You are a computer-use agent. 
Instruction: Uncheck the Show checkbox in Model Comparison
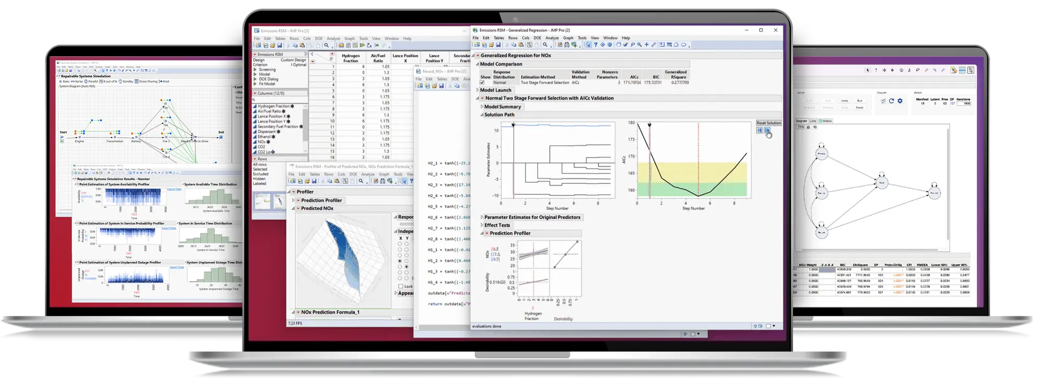point(482,83)
